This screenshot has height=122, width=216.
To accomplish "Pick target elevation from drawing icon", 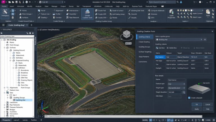I will (x=184, y=92).
